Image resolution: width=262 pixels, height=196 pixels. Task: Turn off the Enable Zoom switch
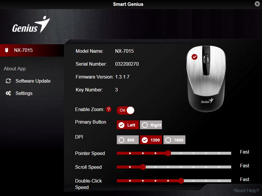click(126, 110)
